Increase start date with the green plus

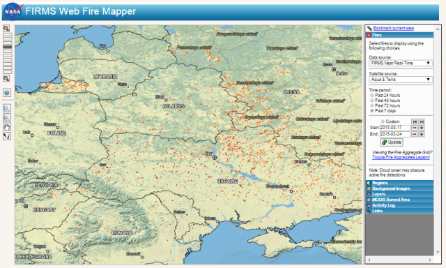[422, 128]
